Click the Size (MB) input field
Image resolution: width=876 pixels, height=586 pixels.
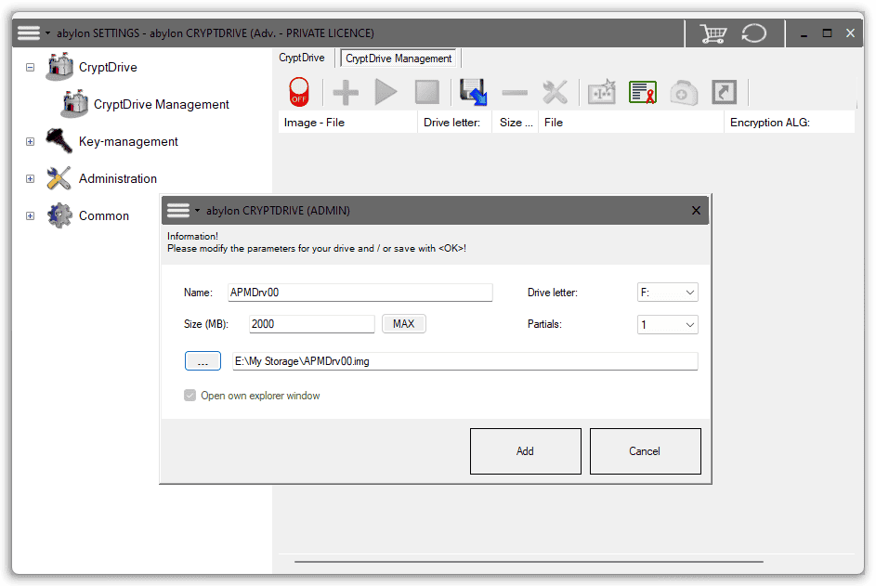pyautogui.click(x=312, y=324)
